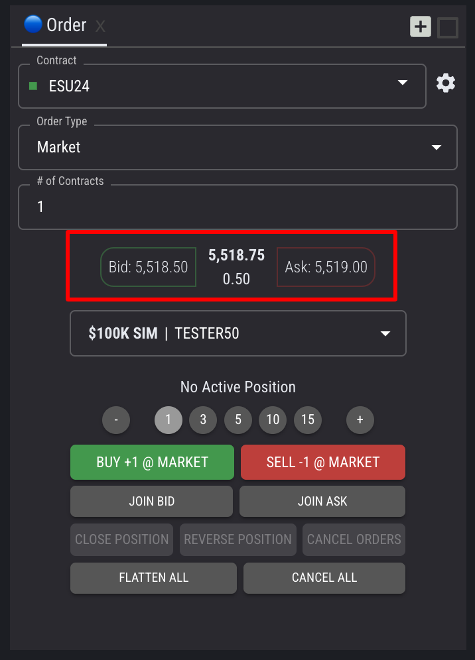This screenshot has height=660, width=475.
Task: Click the FLATTEN ALL button
Action: pyautogui.click(x=153, y=578)
